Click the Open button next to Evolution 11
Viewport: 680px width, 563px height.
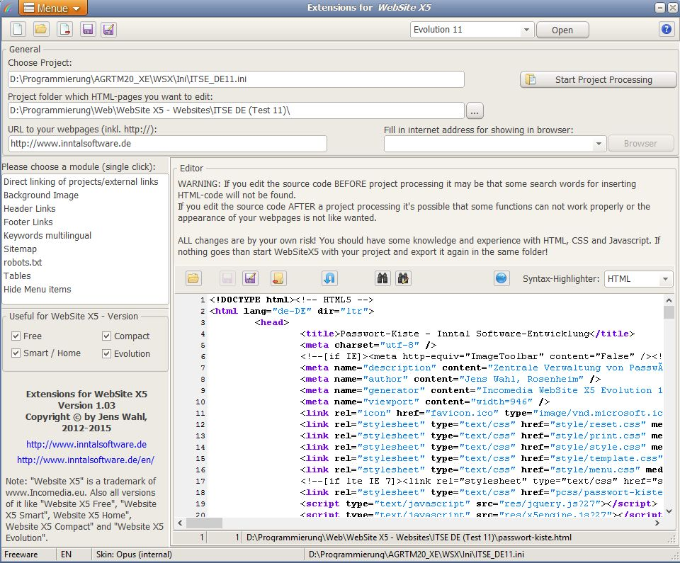point(562,30)
